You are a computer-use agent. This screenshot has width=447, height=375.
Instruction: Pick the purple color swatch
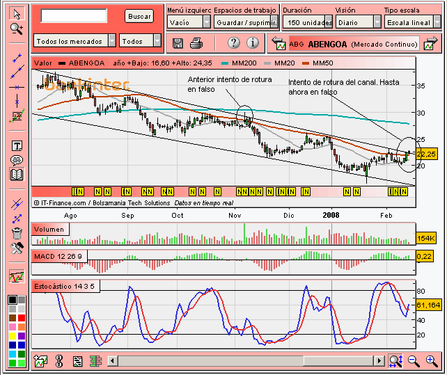[x=22, y=336]
